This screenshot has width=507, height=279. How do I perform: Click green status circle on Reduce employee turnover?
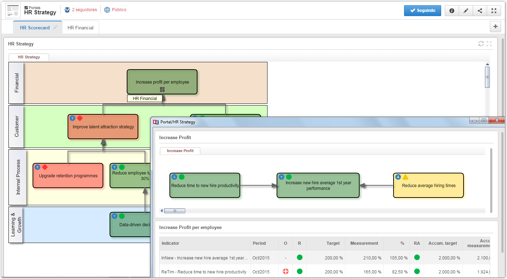(x=122, y=167)
